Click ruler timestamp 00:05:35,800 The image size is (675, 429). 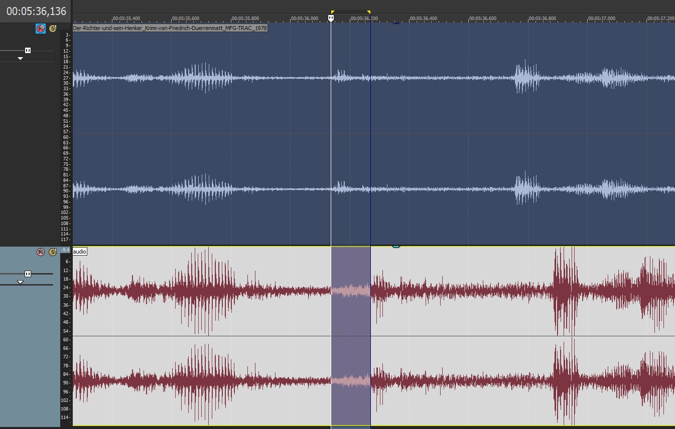(x=245, y=19)
